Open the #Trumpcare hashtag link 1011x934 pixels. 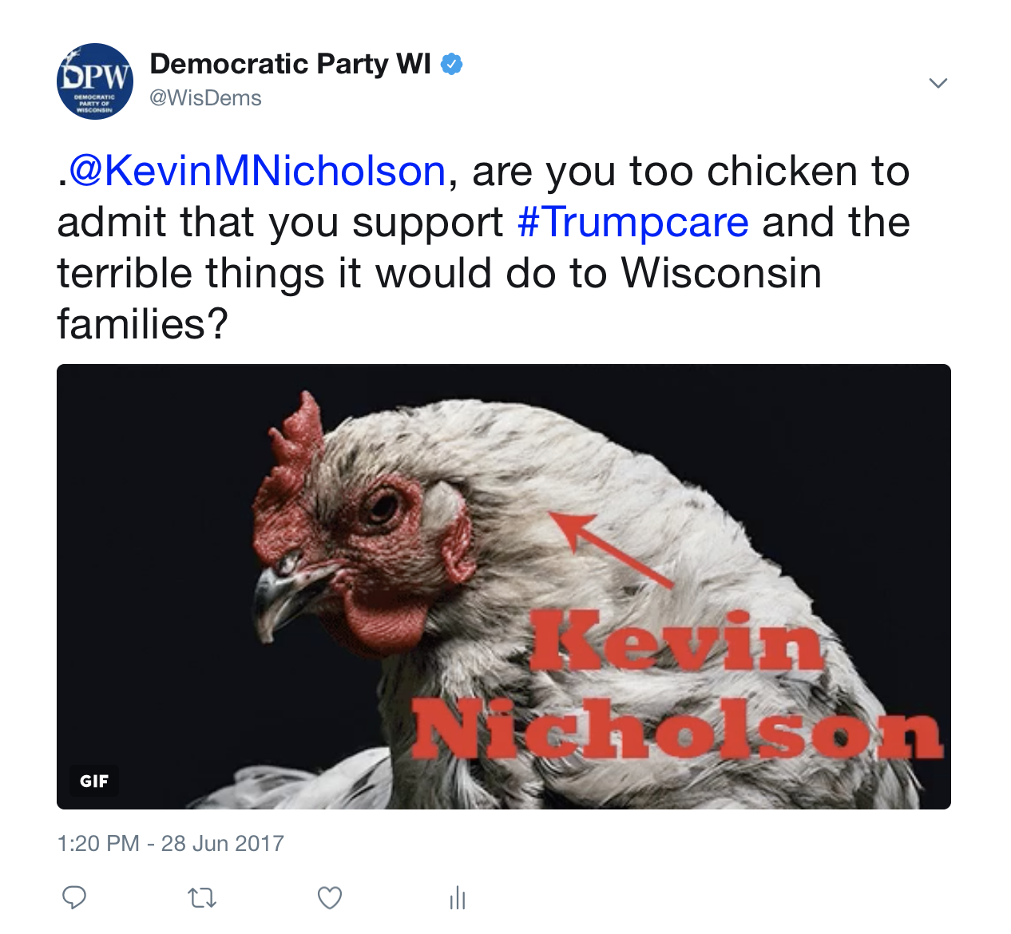(x=633, y=222)
